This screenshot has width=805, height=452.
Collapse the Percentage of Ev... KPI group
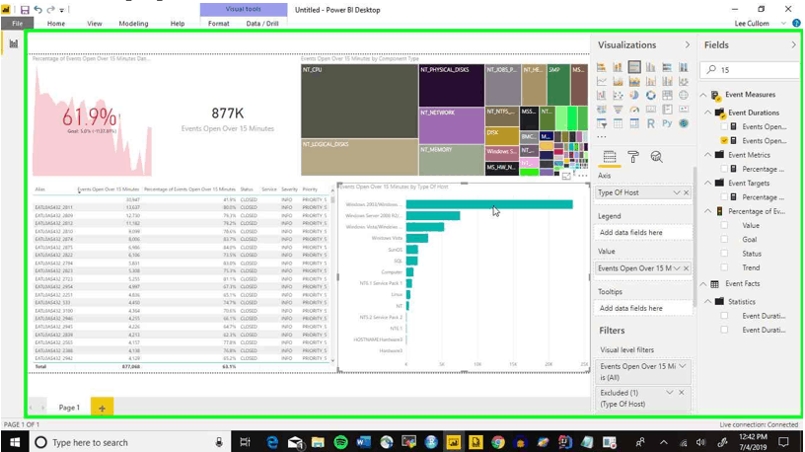pos(708,211)
